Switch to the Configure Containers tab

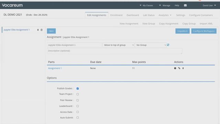201,15
